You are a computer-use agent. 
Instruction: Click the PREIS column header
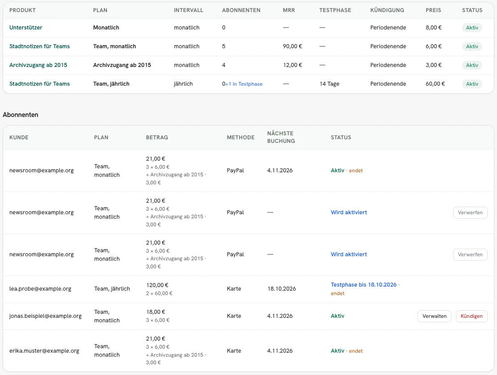(433, 10)
